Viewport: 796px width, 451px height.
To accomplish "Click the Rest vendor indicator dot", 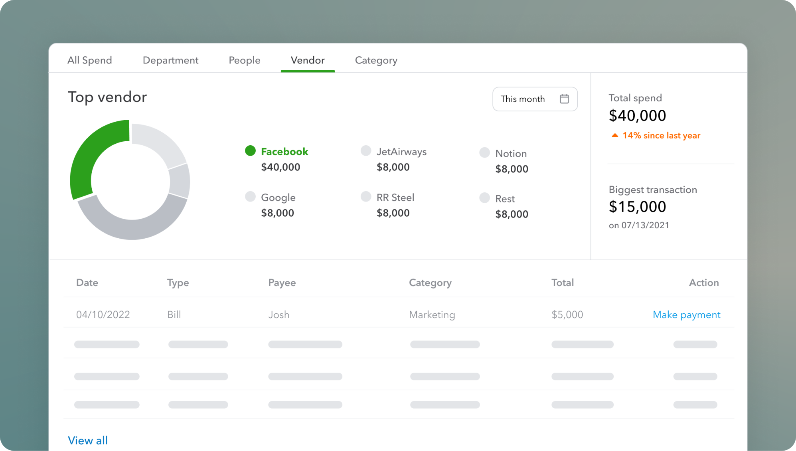I will pos(484,198).
